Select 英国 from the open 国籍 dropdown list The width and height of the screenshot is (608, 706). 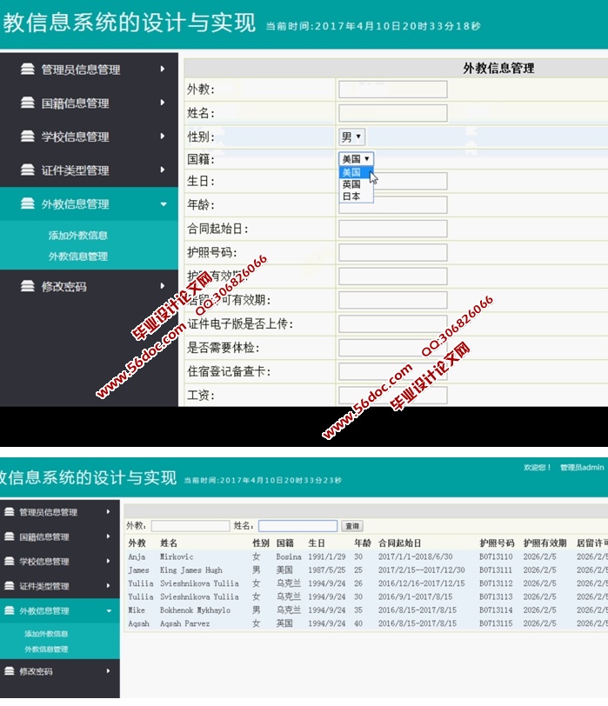[351, 184]
